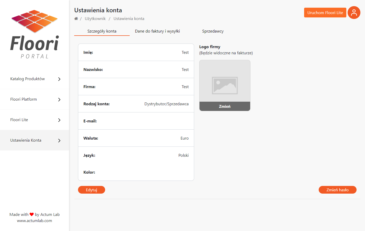Open the user profile avatar icon
This screenshot has width=365, height=231.
click(x=354, y=13)
